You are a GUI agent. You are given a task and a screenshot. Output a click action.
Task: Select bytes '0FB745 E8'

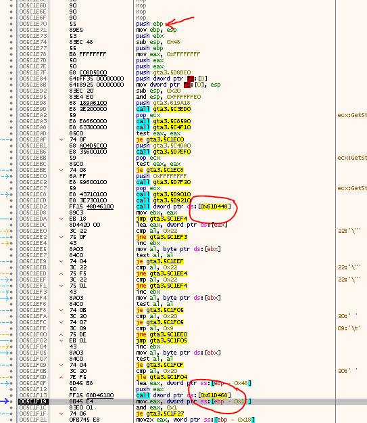click(x=84, y=420)
